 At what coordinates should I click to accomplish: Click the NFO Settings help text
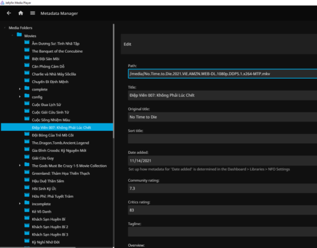click(x=209, y=169)
